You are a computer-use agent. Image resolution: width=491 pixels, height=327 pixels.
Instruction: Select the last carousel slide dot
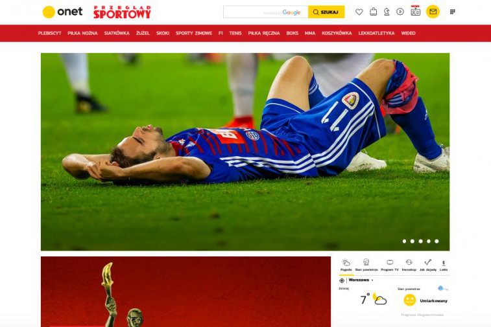[x=437, y=241]
